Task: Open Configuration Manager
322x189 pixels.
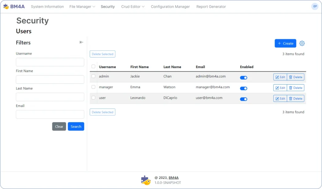Action: point(170,7)
